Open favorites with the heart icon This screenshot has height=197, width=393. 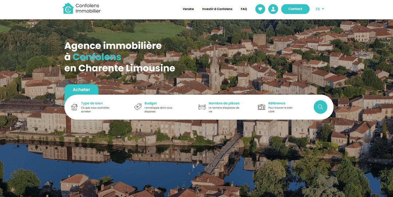[260, 9]
